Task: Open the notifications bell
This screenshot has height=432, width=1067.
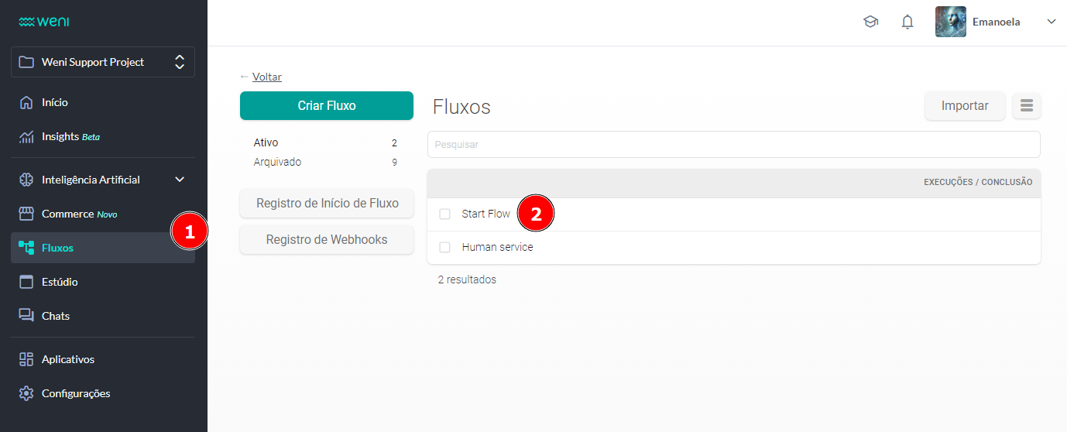Action: point(907,22)
